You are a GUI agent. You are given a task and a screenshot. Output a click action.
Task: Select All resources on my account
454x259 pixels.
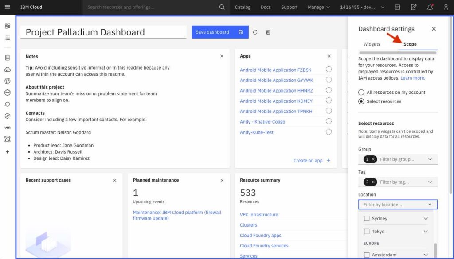pyautogui.click(x=361, y=92)
